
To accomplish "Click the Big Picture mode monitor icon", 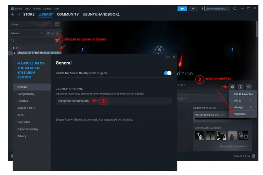I will pos(235,9).
